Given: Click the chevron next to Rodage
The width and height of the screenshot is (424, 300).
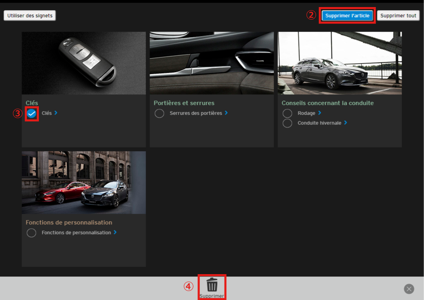Looking at the screenshot, I should point(320,113).
